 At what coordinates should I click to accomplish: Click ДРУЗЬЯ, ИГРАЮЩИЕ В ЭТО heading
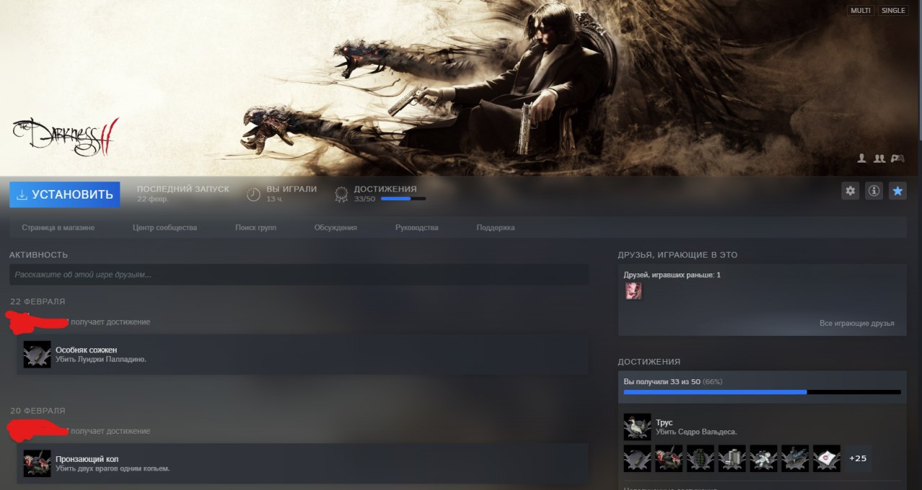tap(678, 255)
